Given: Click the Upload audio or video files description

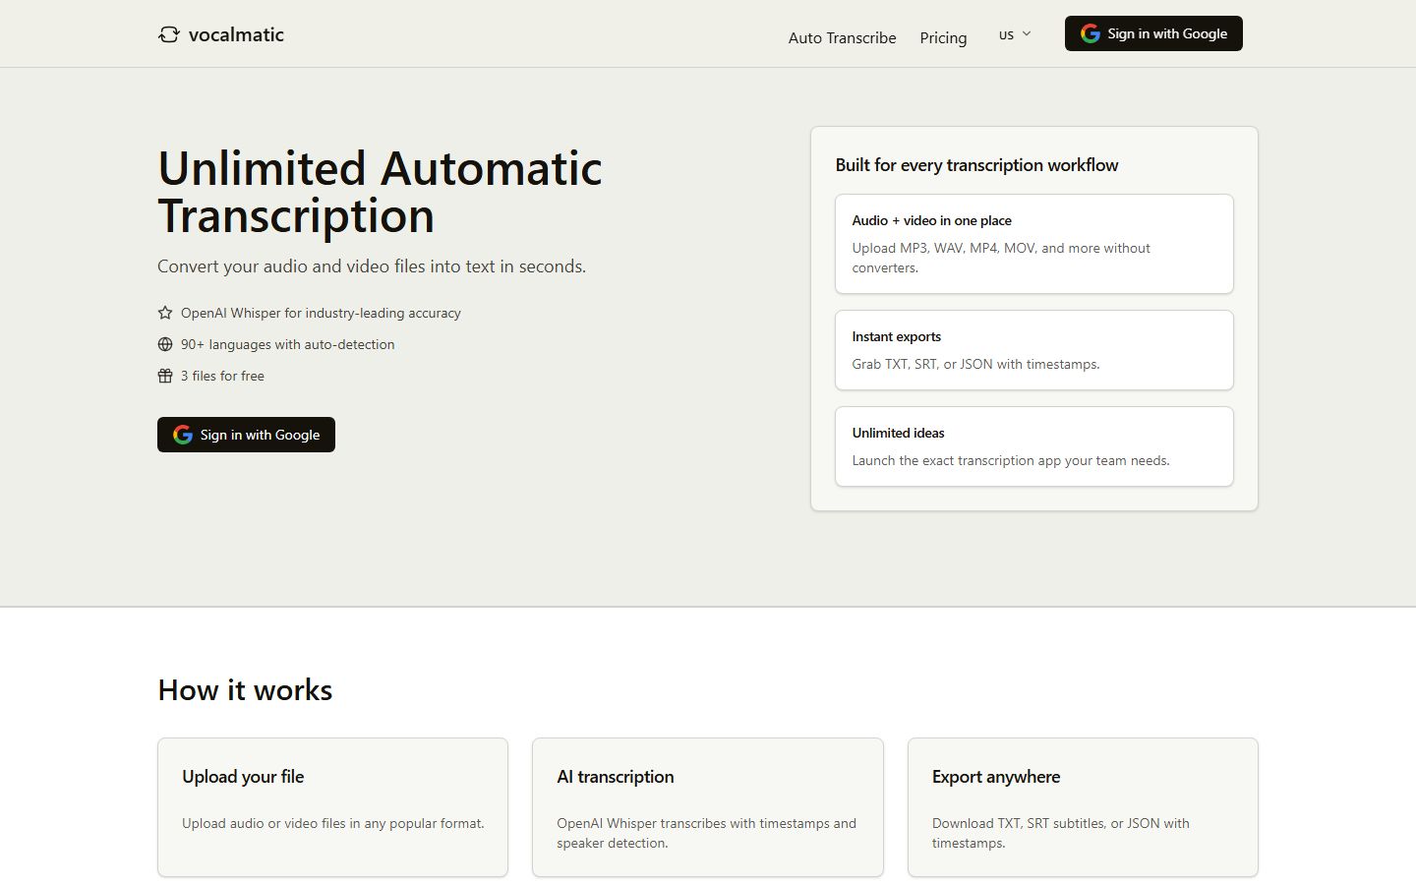Looking at the screenshot, I should pos(333,823).
